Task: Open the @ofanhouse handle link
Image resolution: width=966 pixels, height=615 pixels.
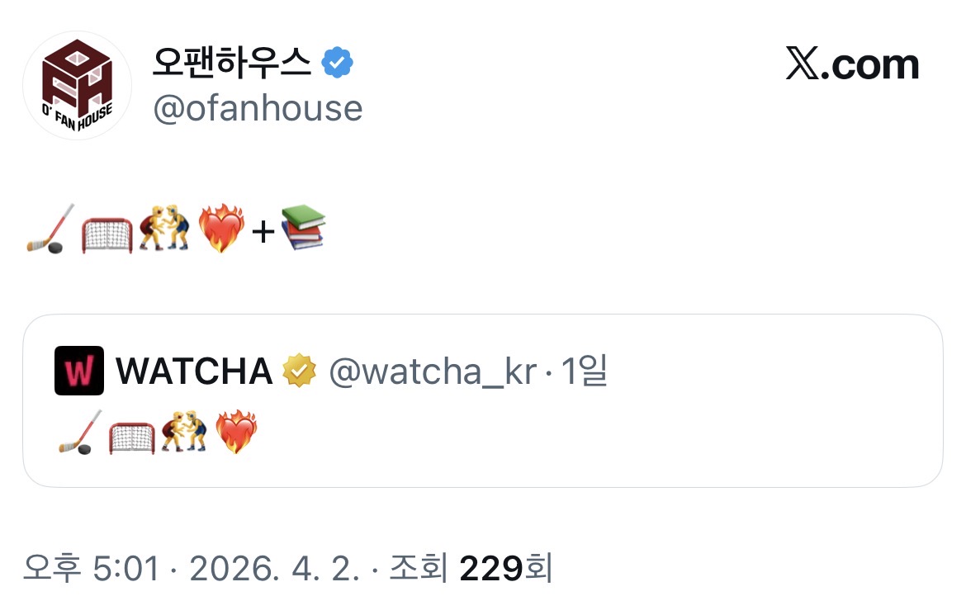Action: coord(258,109)
